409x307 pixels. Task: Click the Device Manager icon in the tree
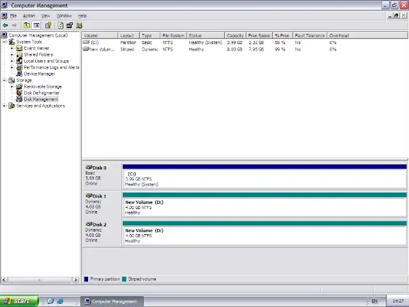(x=19, y=74)
